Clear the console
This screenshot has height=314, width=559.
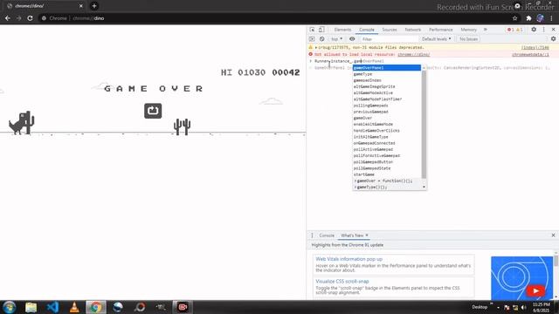322,38
